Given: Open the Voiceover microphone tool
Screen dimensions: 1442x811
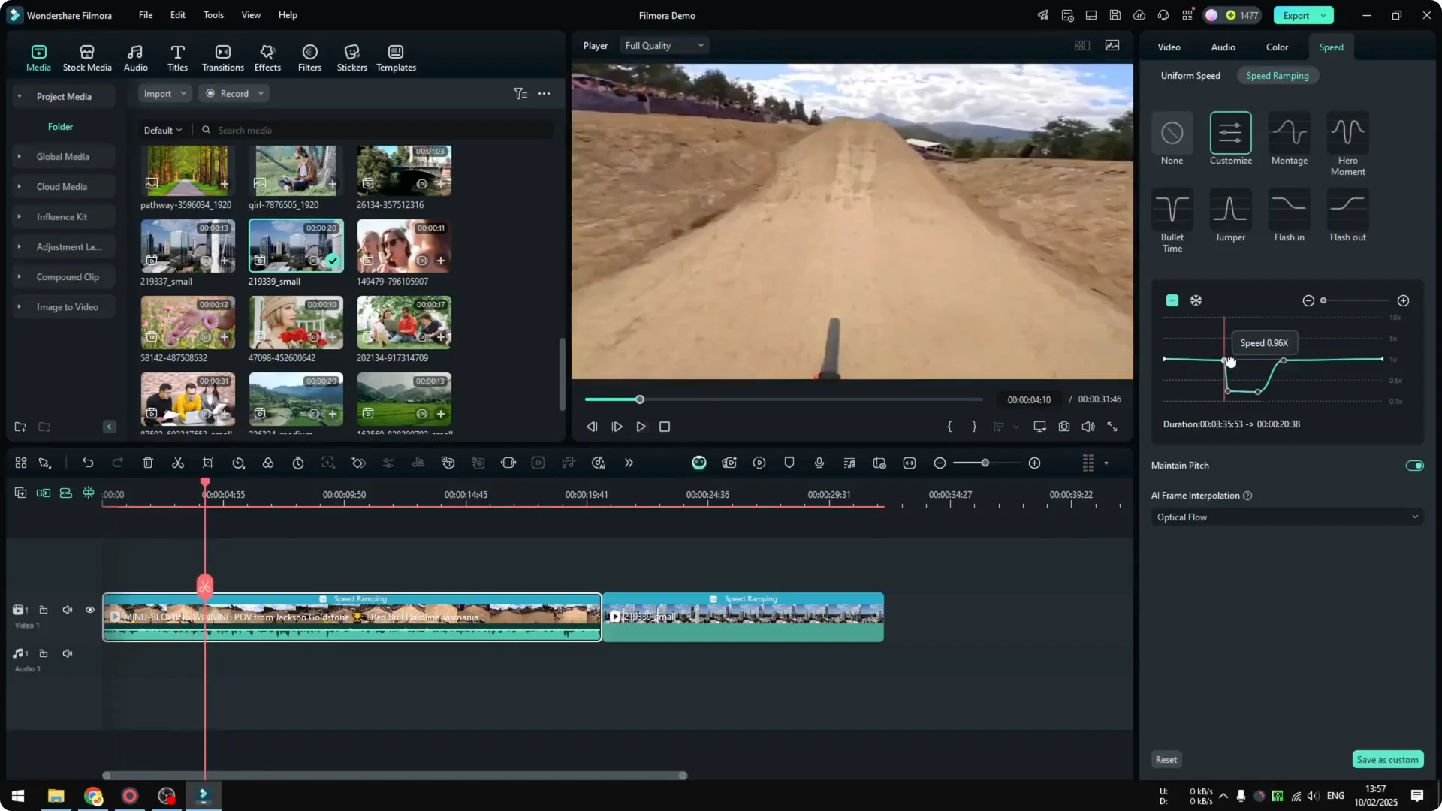Looking at the screenshot, I should [x=819, y=463].
